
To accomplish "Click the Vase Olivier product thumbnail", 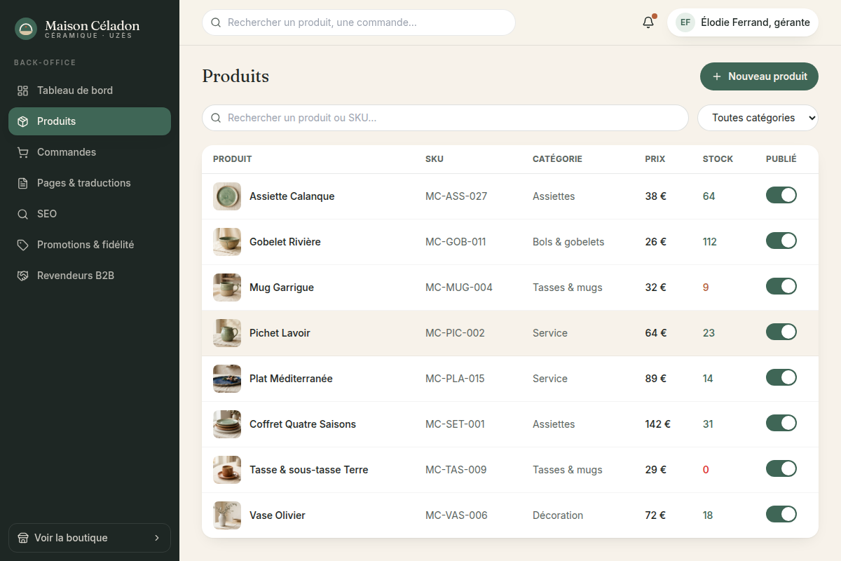I will (x=227, y=515).
